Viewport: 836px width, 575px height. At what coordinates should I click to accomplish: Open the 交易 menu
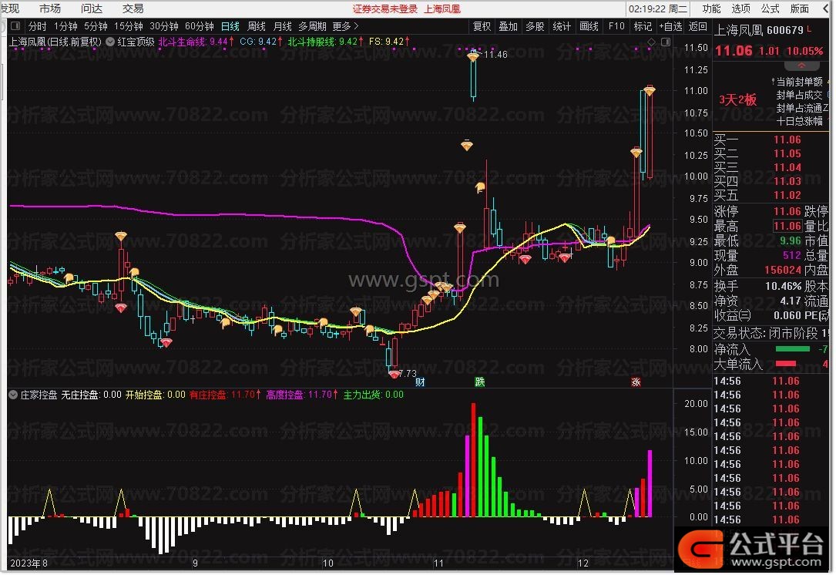click(x=133, y=8)
